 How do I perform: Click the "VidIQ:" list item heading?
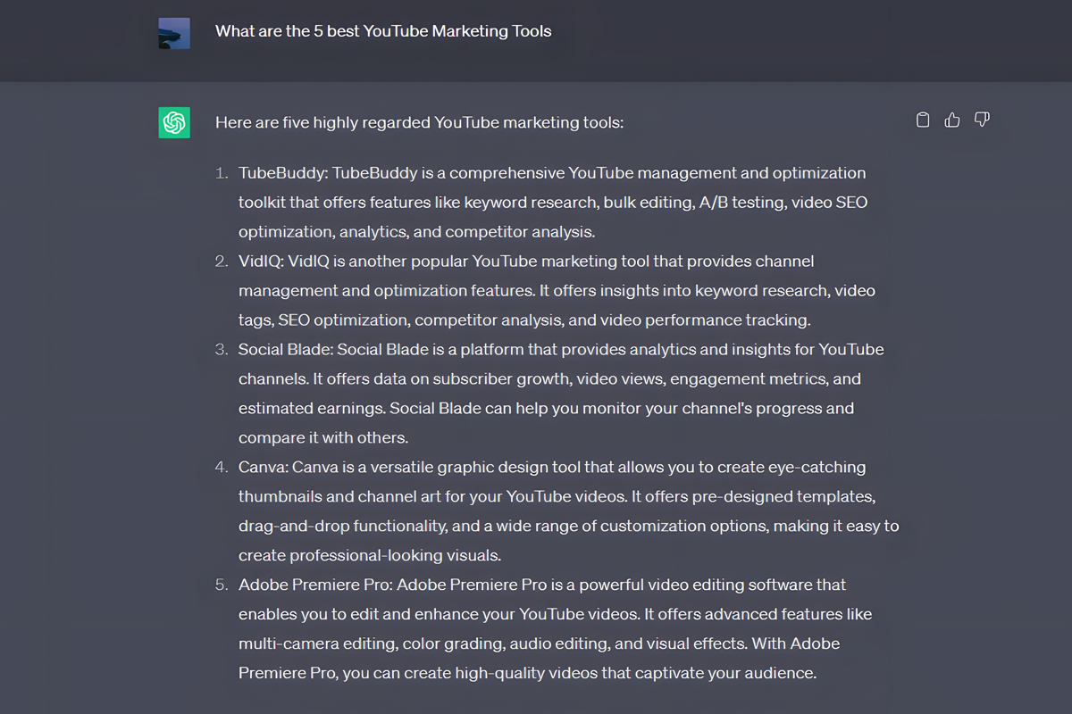click(262, 261)
